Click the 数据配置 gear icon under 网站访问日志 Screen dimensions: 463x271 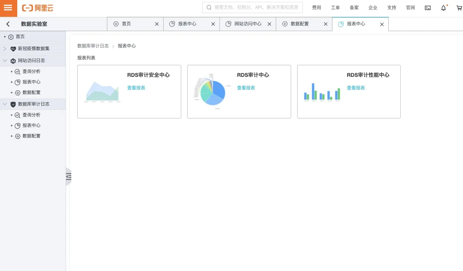[x=17, y=93]
